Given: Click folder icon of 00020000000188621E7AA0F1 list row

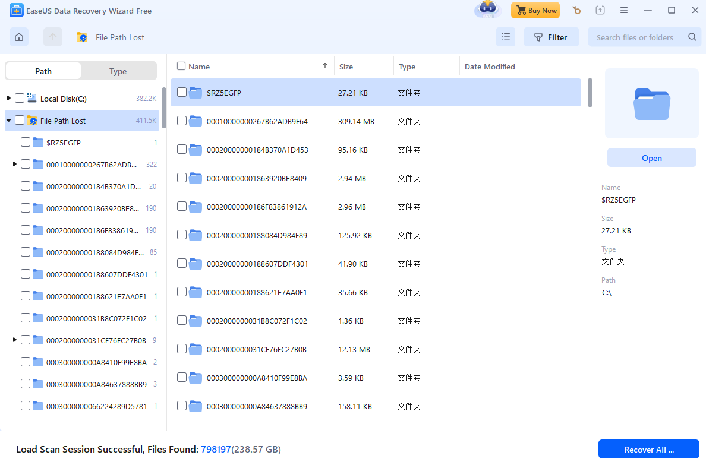Looking at the screenshot, I should 196,292.
